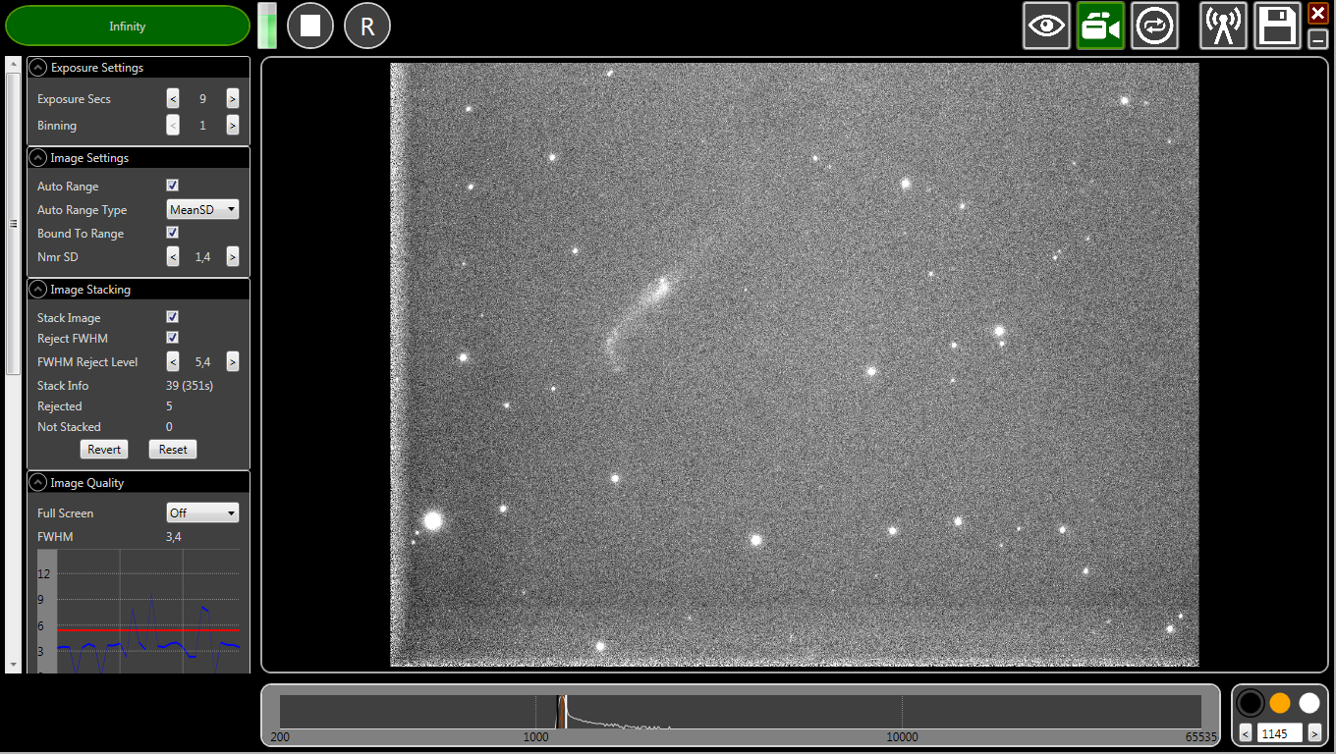Screen dimensions: 1336x754
Task: Toggle the Reject FWHM checkbox
Action: [173, 338]
